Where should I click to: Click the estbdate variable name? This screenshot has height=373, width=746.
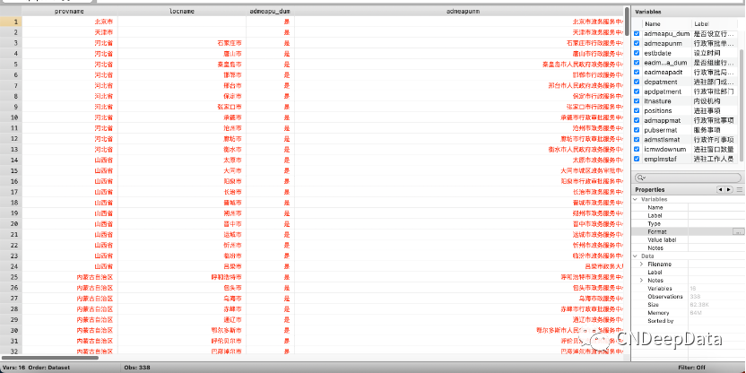pyautogui.click(x=657, y=53)
